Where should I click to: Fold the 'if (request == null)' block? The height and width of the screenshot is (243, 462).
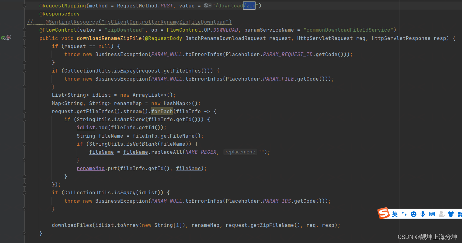pos(24,46)
